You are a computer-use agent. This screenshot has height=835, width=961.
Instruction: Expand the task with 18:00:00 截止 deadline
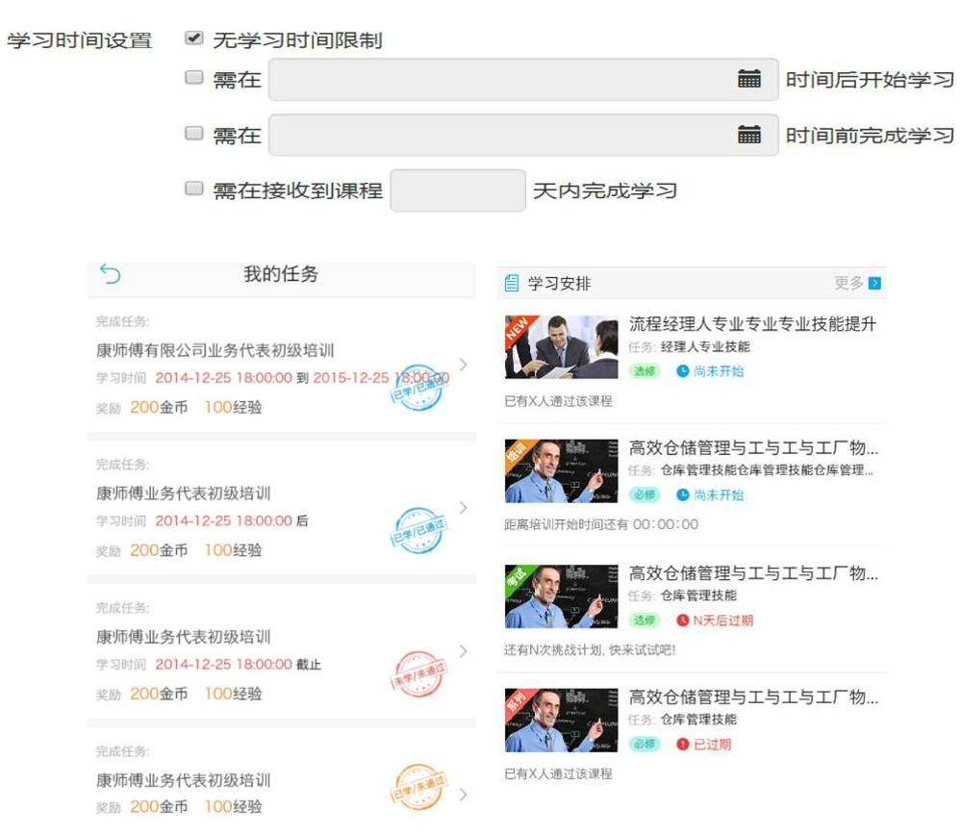pos(464,650)
